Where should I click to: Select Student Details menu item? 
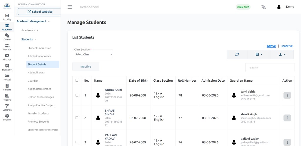[x=43, y=64]
